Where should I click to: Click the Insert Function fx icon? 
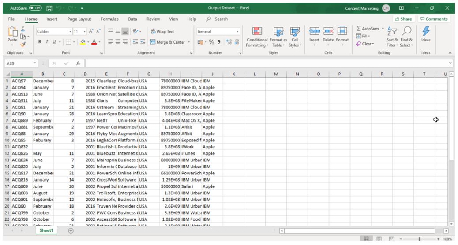(x=78, y=63)
